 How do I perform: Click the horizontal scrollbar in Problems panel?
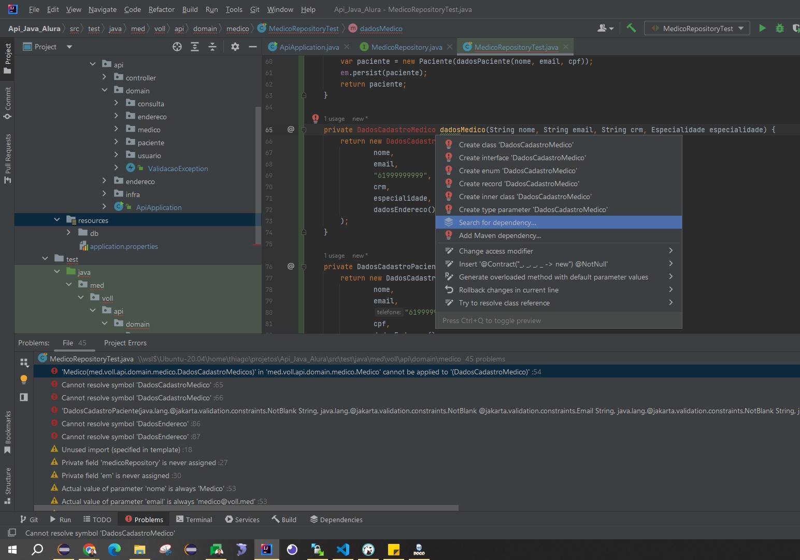(x=246, y=508)
